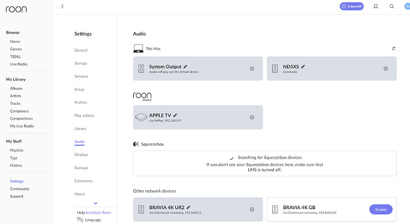Expand settings list with down chevron

pyautogui.click(x=96, y=203)
